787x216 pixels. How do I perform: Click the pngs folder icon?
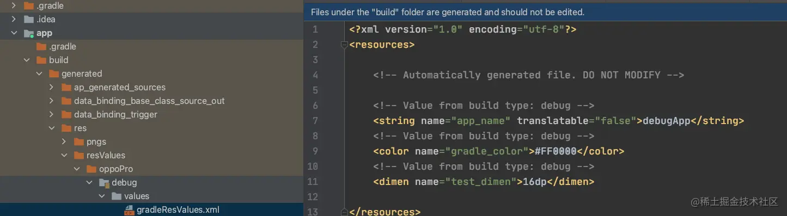[79, 141]
